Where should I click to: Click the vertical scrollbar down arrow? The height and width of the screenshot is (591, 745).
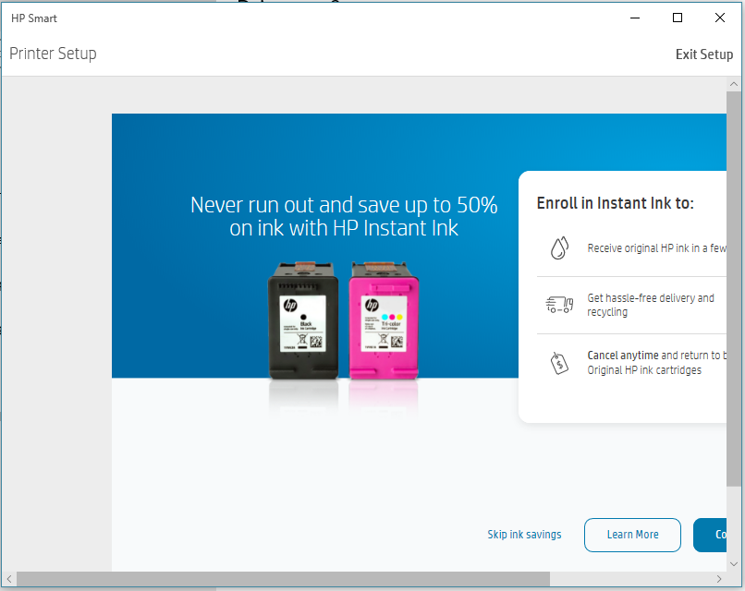734,564
